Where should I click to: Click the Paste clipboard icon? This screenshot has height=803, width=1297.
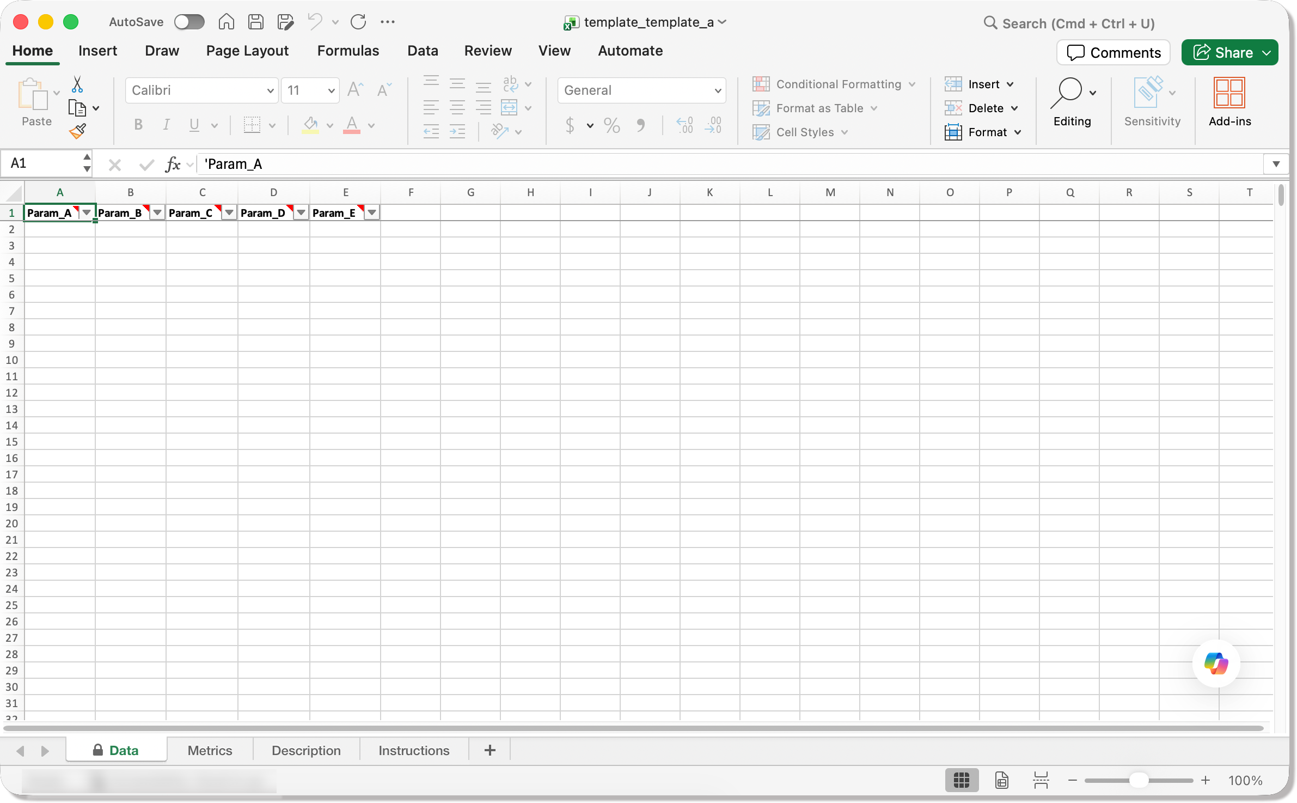tap(33, 94)
